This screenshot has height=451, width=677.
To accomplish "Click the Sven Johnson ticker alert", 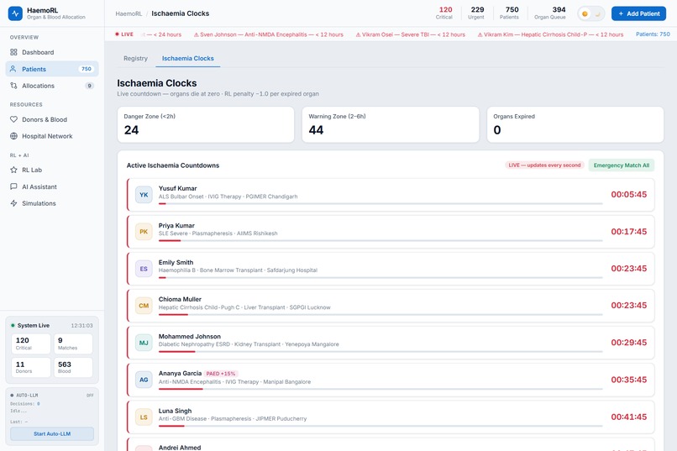I will coord(269,34).
